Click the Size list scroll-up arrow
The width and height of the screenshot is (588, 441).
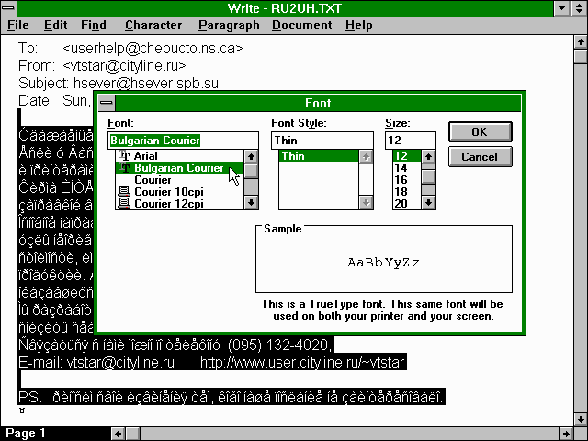[x=428, y=157]
